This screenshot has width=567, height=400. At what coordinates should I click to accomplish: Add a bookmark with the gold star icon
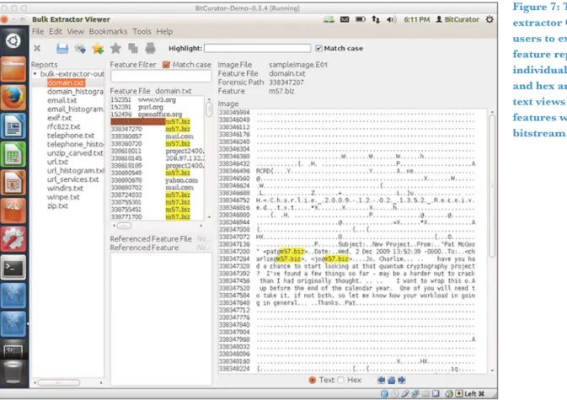point(98,48)
